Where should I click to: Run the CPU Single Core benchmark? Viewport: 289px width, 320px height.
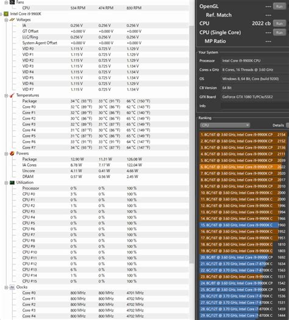(x=279, y=32)
